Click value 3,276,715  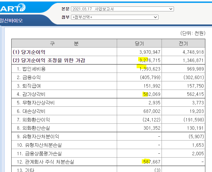tap(150, 60)
